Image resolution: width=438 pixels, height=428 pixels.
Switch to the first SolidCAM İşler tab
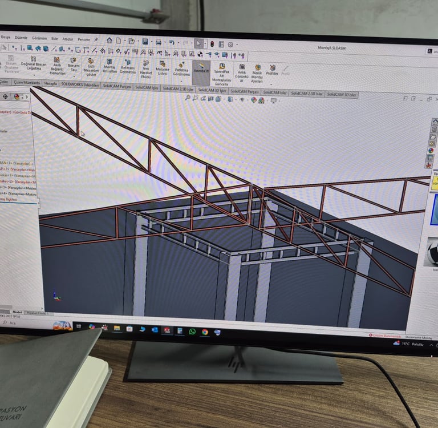147,87
